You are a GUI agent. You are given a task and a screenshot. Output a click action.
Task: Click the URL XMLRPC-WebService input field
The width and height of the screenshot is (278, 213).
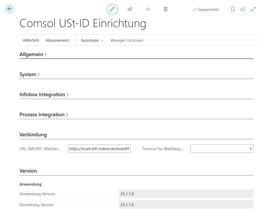coord(99,149)
